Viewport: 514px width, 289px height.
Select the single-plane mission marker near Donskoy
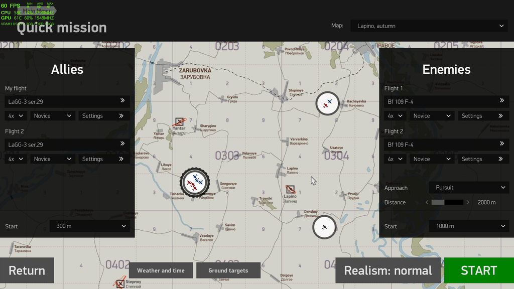pos(324,227)
